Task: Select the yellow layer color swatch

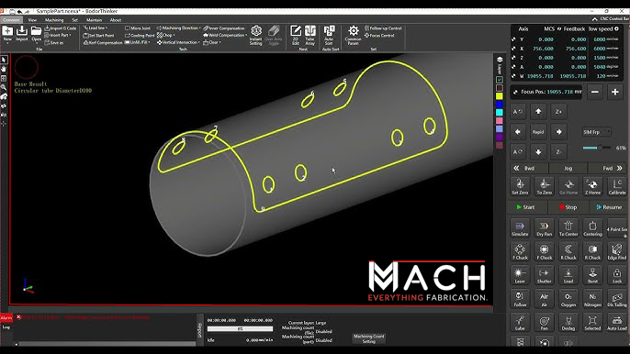Action: pyautogui.click(x=499, y=96)
